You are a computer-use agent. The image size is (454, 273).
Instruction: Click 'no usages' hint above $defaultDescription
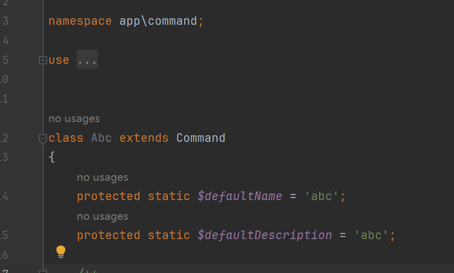[x=102, y=216]
